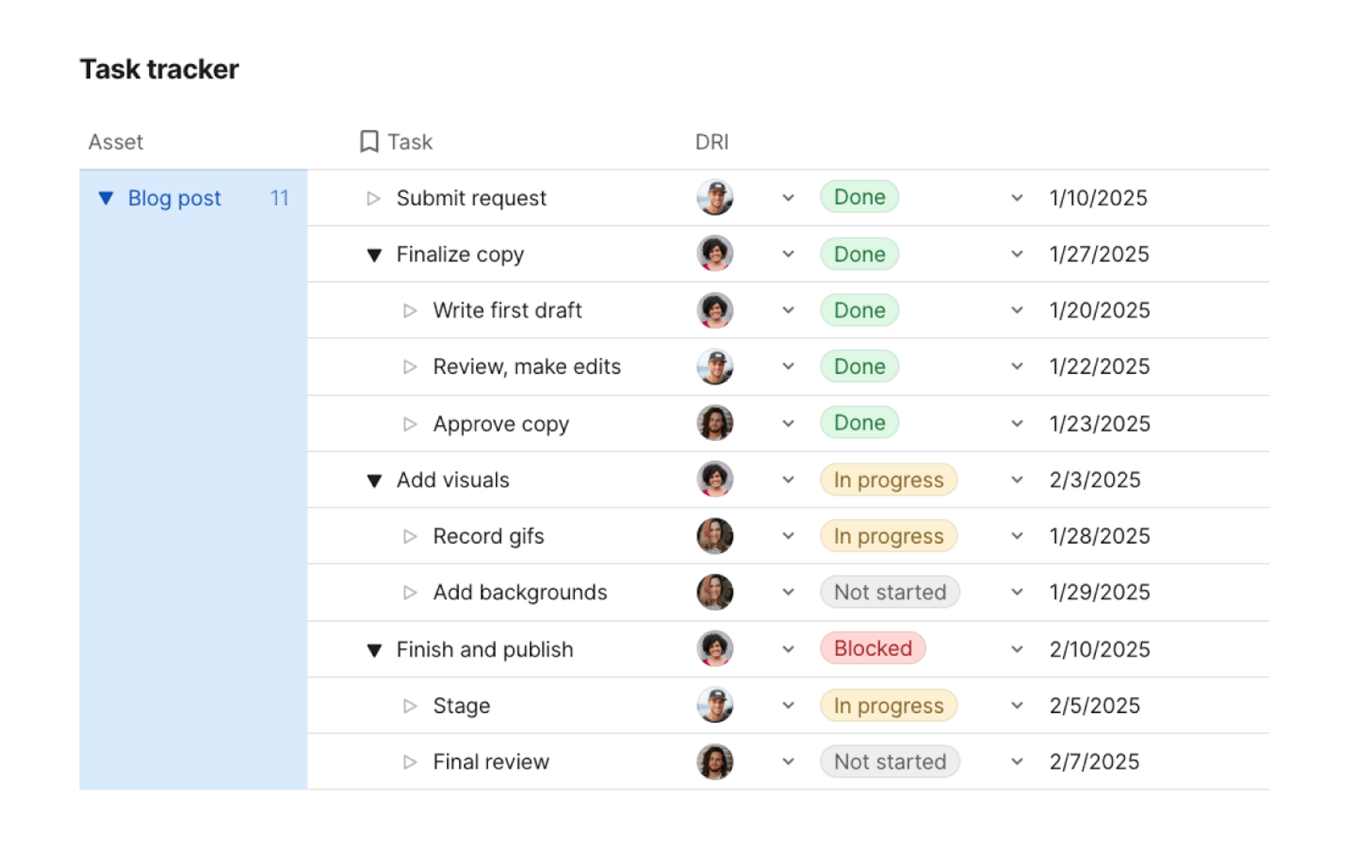Click the Asset column header
Image resolution: width=1357 pixels, height=848 pixels.
(x=116, y=142)
